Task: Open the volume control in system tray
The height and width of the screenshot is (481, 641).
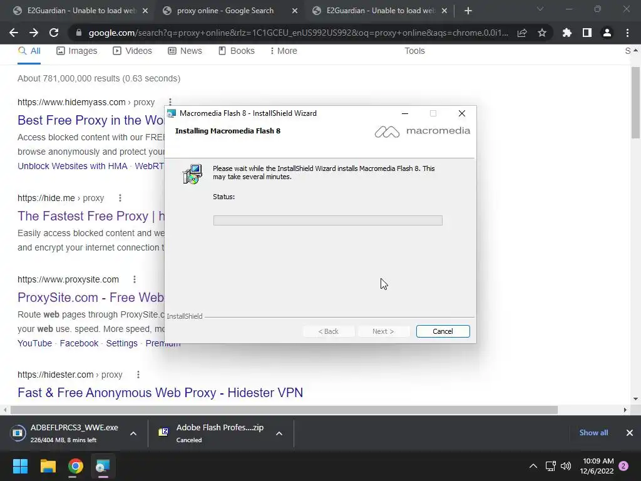Action: click(566, 466)
